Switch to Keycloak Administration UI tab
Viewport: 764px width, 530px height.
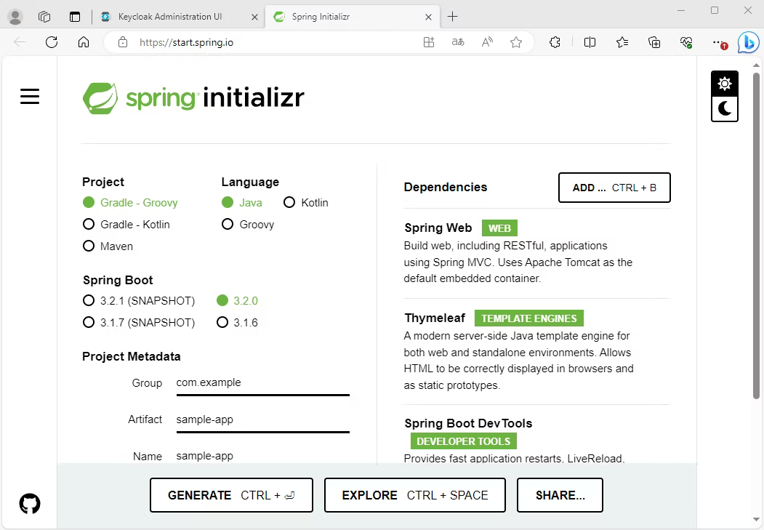point(170,17)
